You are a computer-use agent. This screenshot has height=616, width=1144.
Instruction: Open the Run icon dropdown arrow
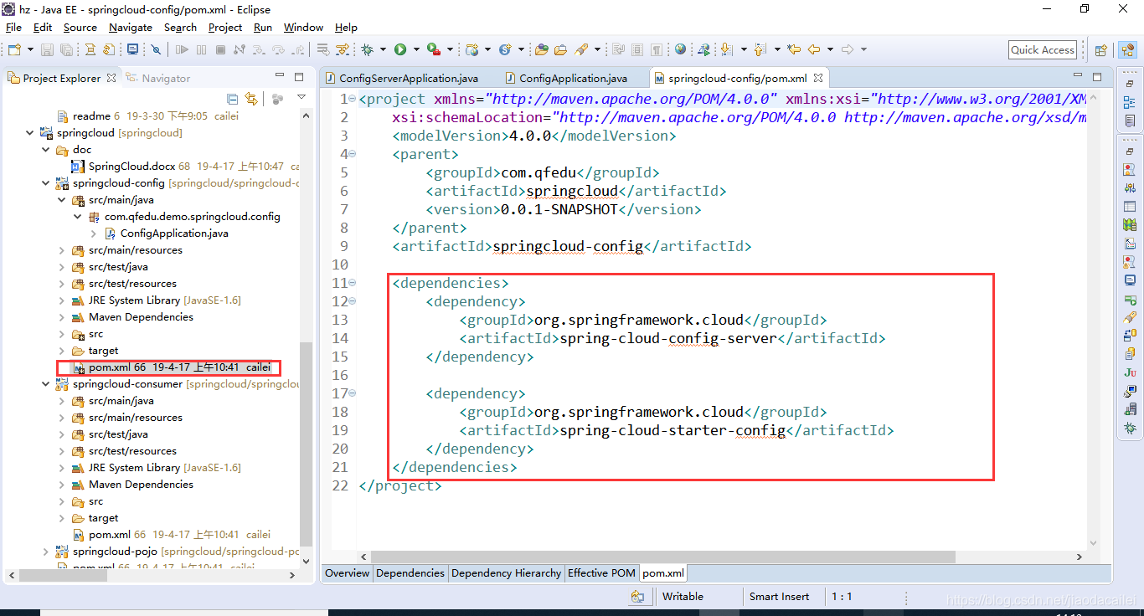[416, 50]
